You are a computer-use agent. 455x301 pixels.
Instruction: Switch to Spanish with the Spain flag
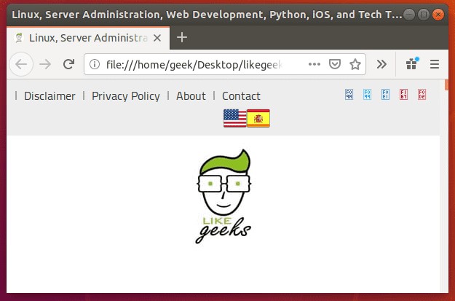[258, 118]
